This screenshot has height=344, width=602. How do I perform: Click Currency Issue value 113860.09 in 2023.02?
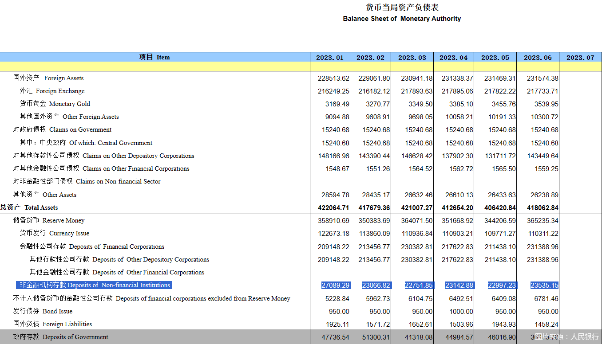[x=376, y=233]
